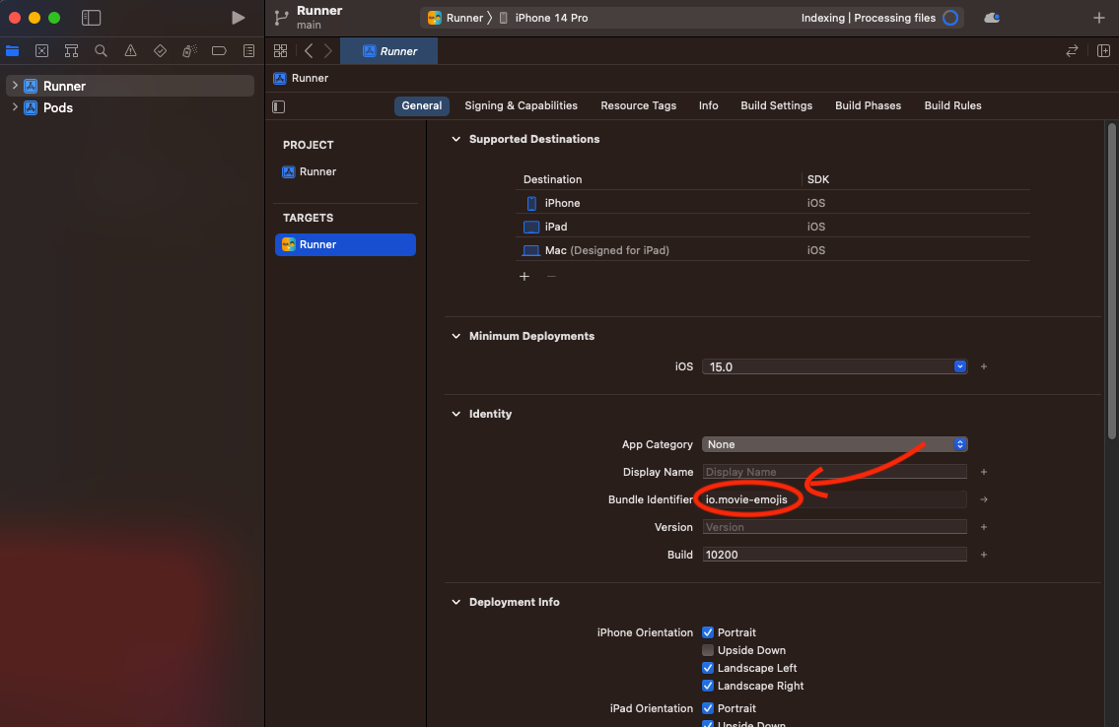The image size is (1119, 727).
Task: Go forward with the right chevron
Action: (327, 50)
